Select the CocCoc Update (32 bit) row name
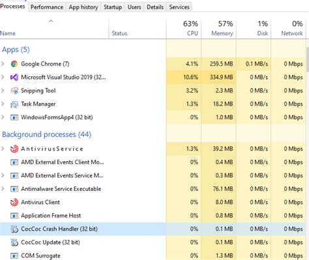Viewport: 309px width, 260px height. point(50,242)
